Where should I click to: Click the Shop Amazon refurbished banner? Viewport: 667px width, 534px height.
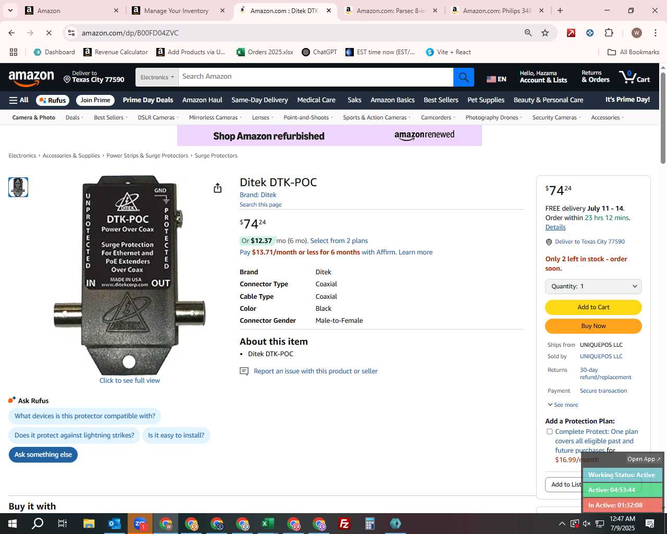[x=329, y=136]
